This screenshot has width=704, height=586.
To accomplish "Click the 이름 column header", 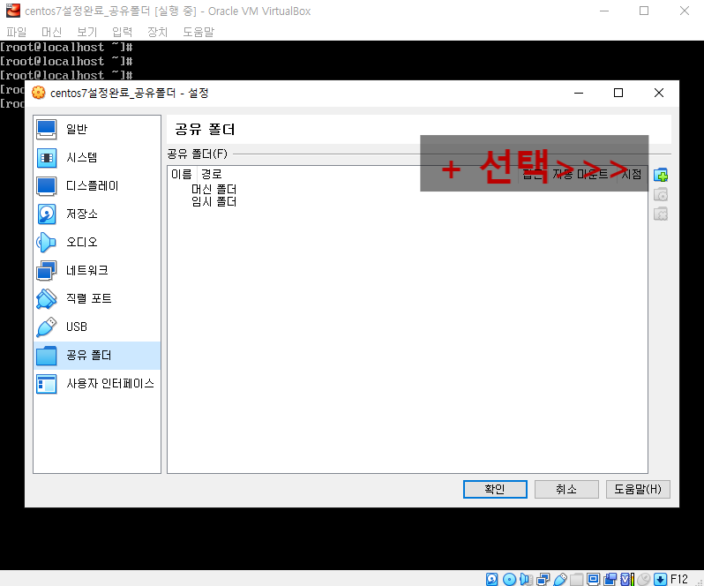I will click(182, 174).
